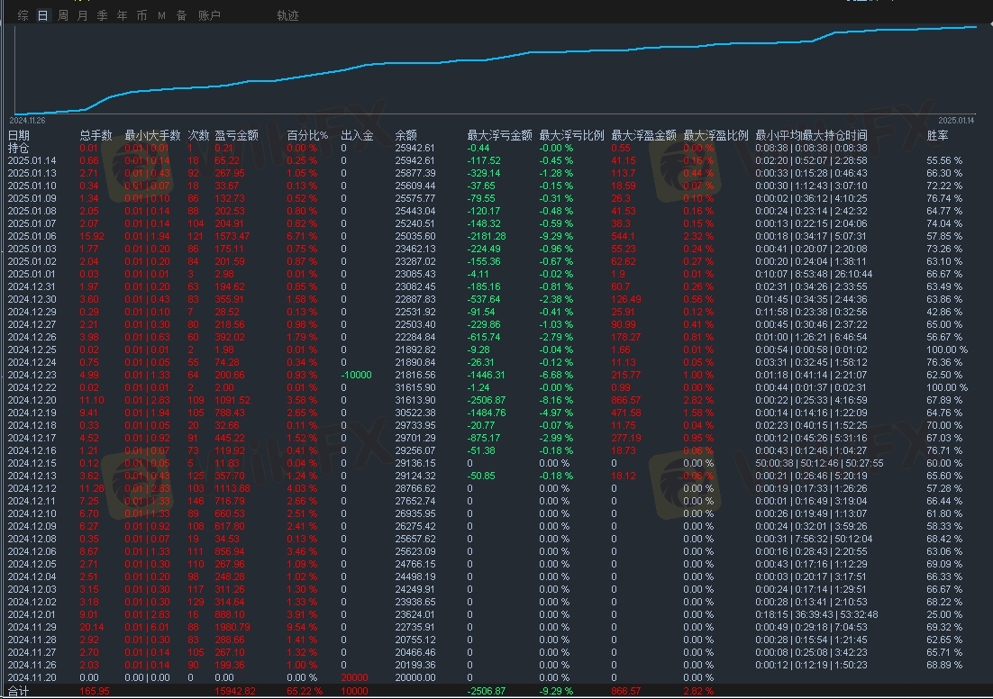The height and width of the screenshot is (699, 993).
Task: Click the 最大浮盈金额 column header
Action: [643, 135]
